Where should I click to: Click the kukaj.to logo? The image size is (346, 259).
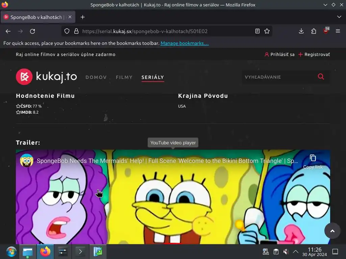point(46,77)
